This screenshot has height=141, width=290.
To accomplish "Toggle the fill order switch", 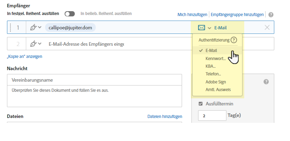I will pyautogui.click(x=70, y=14).
